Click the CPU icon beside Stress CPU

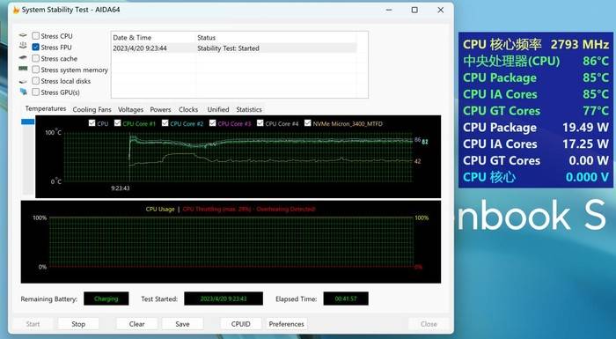[x=23, y=36]
